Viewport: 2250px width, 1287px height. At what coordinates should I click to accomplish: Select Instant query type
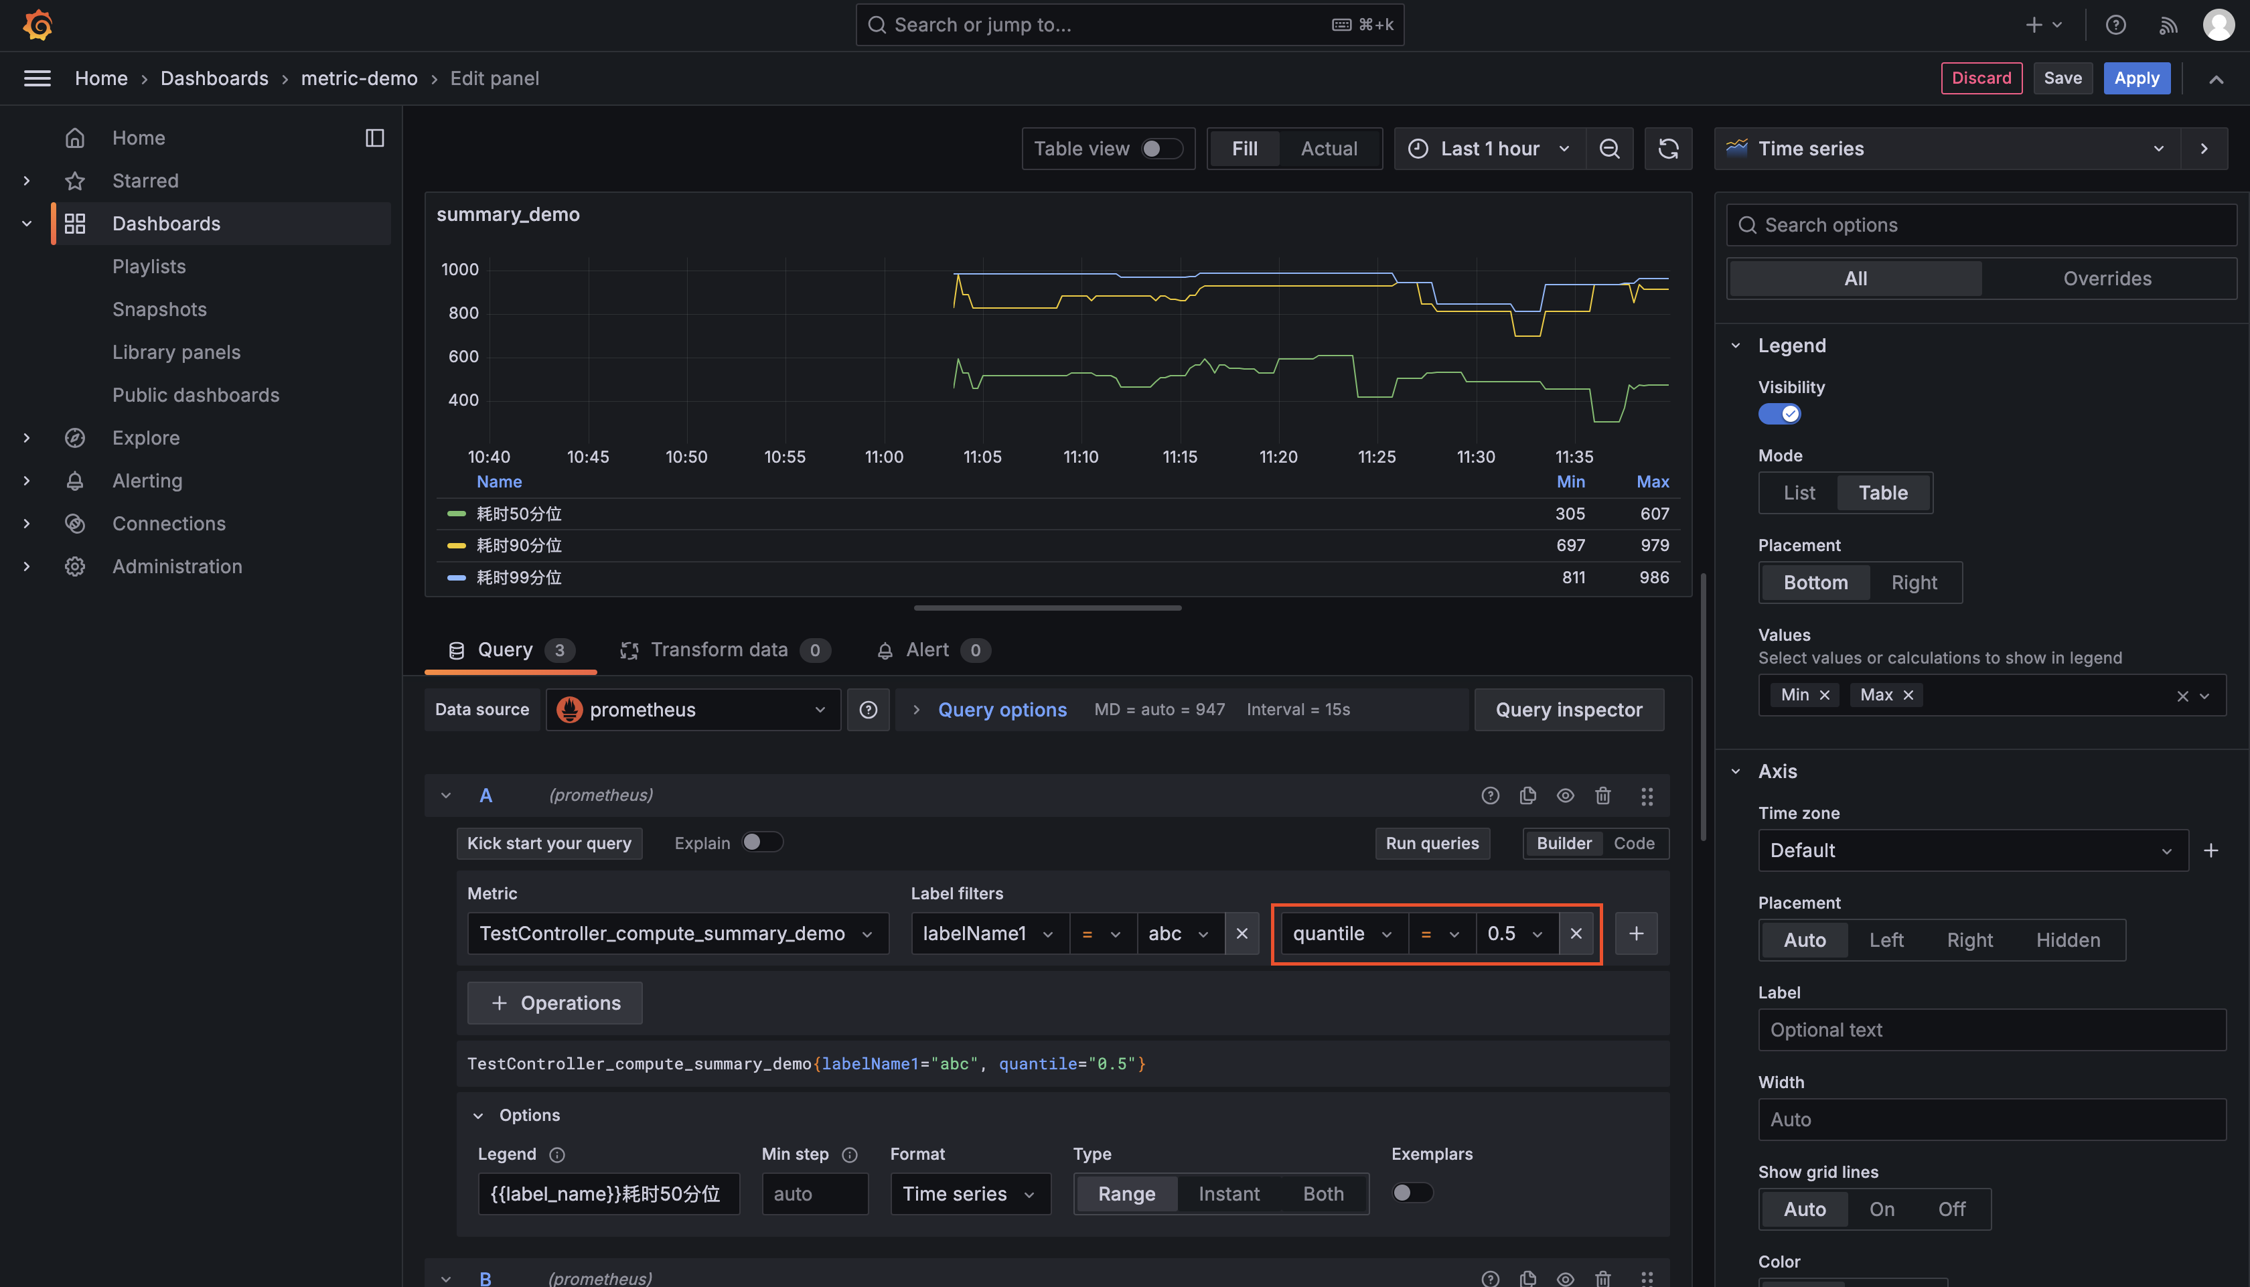(x=1228, y=1194)
